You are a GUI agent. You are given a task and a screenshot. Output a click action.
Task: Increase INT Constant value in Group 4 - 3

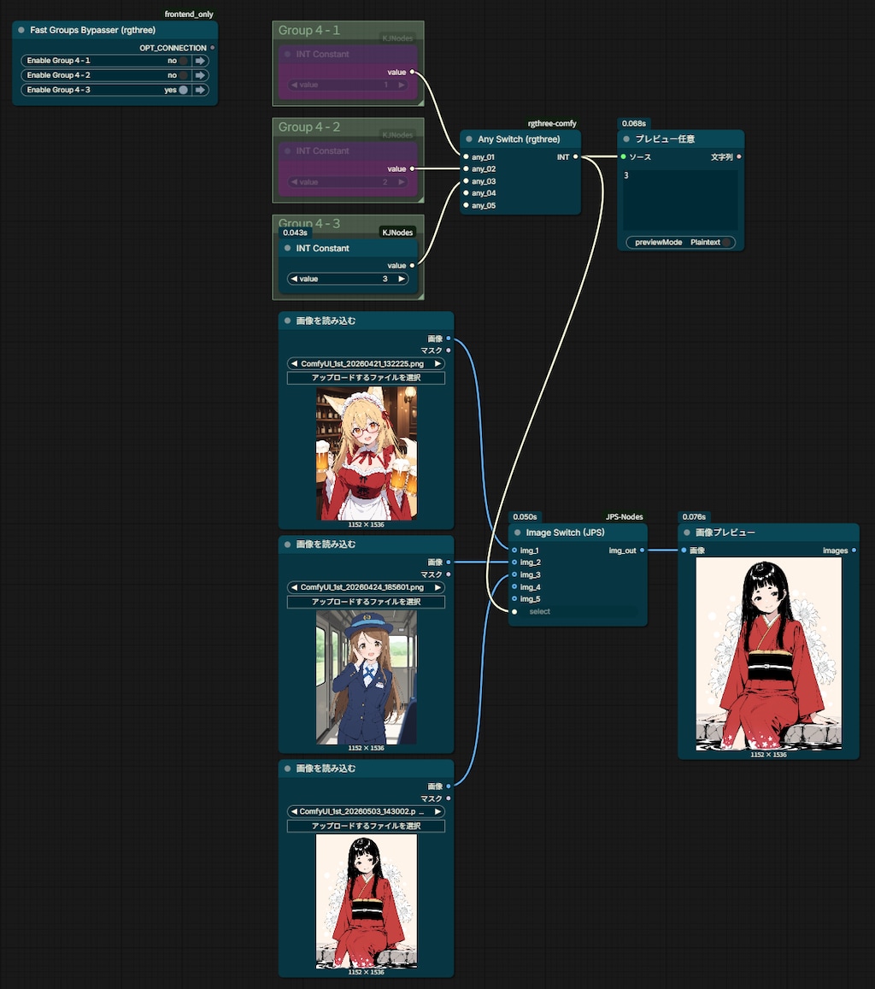401,279
